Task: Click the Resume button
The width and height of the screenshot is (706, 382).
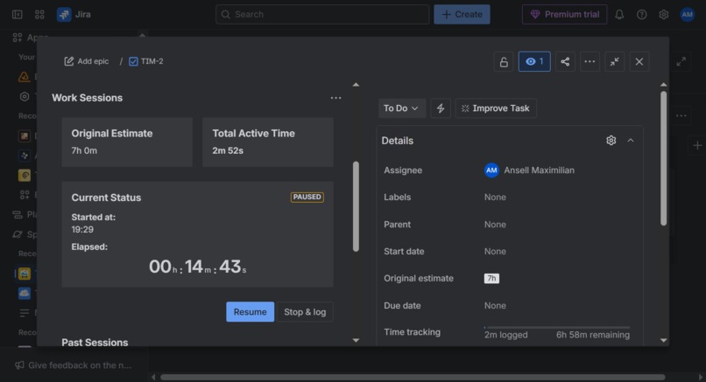Action: point(250,312)
